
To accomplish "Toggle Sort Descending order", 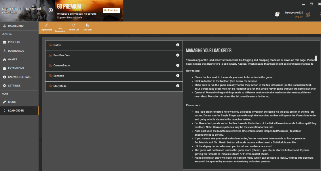I will (60, 28).
